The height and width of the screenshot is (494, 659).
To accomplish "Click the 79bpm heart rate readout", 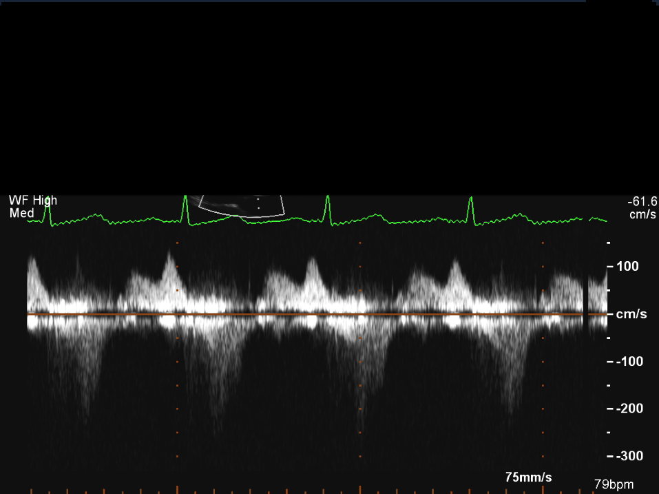I will click(x=614, y=485).
